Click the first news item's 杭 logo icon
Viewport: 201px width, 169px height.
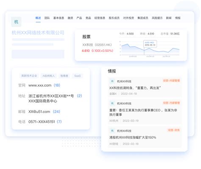click(x=112, y=81)
